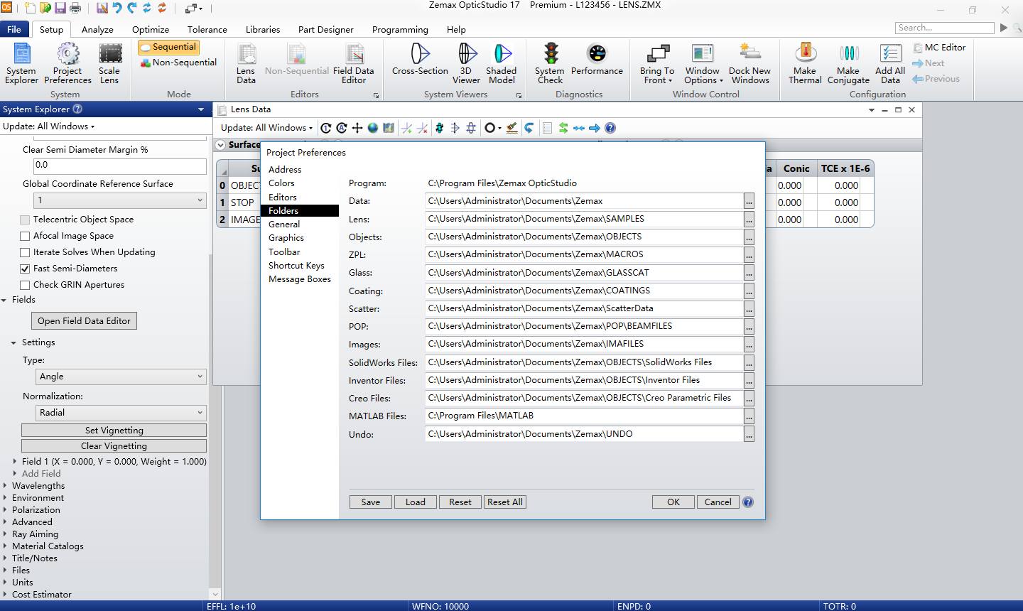
Task: Expand the Polarization section
Action: tap(5, 510)
